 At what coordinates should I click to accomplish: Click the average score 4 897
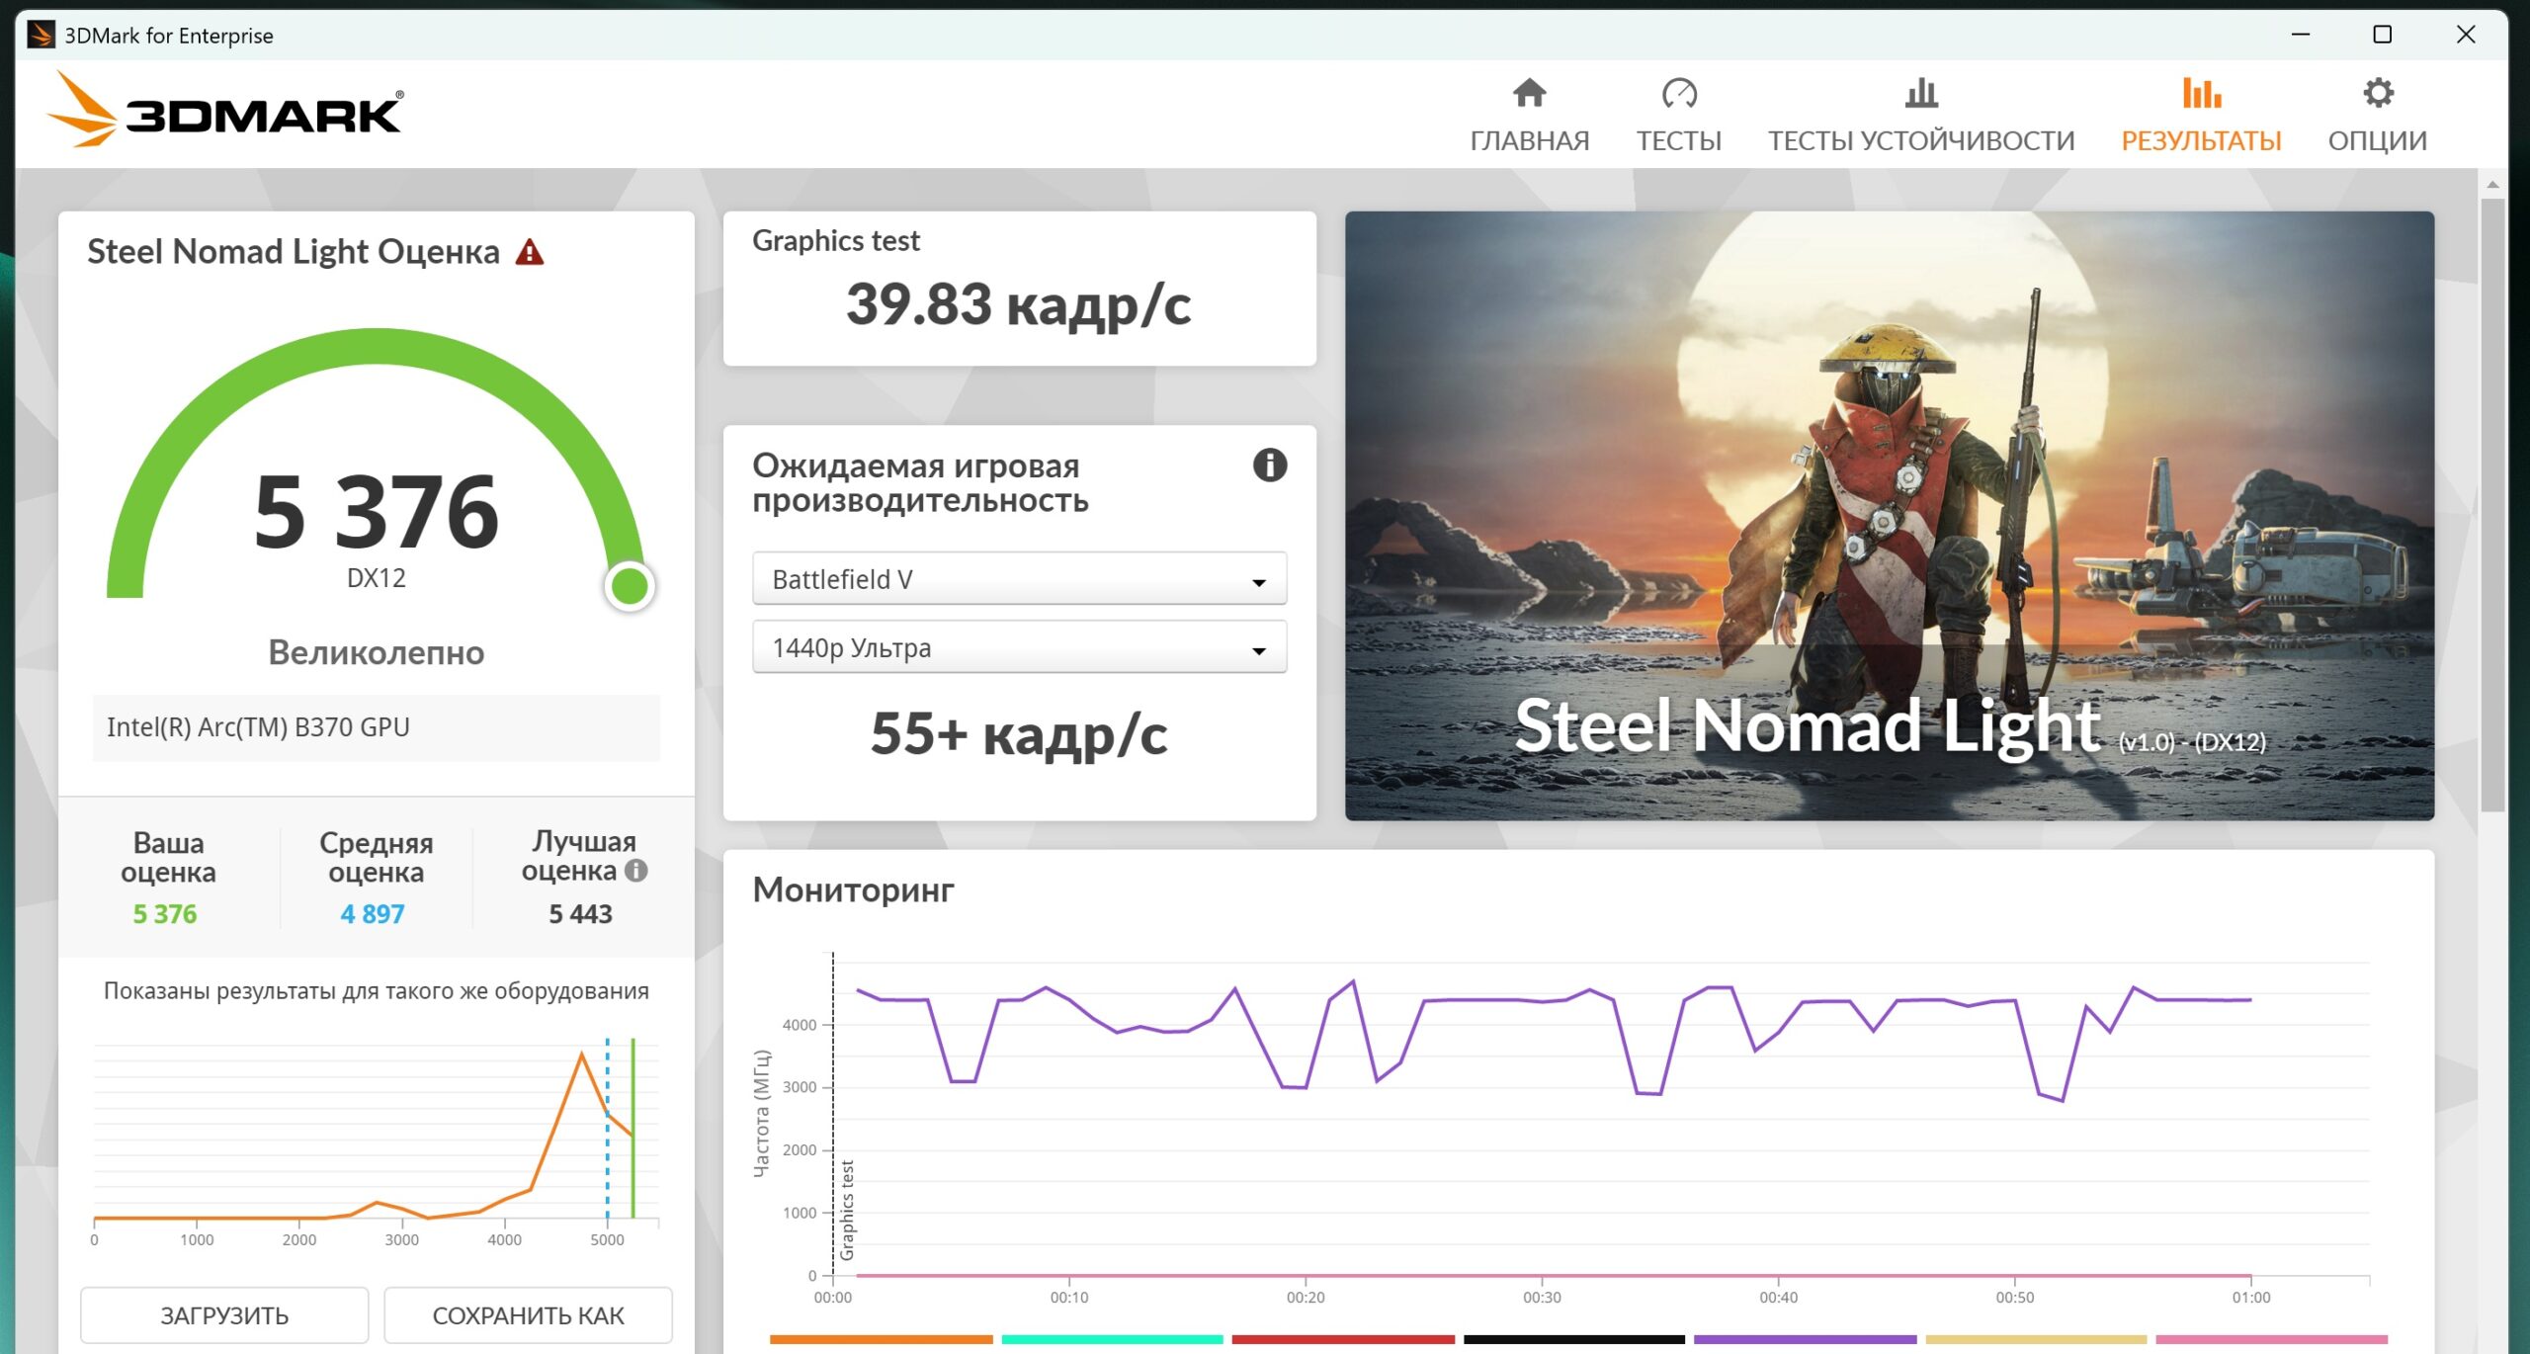click(x=373, y=914)
